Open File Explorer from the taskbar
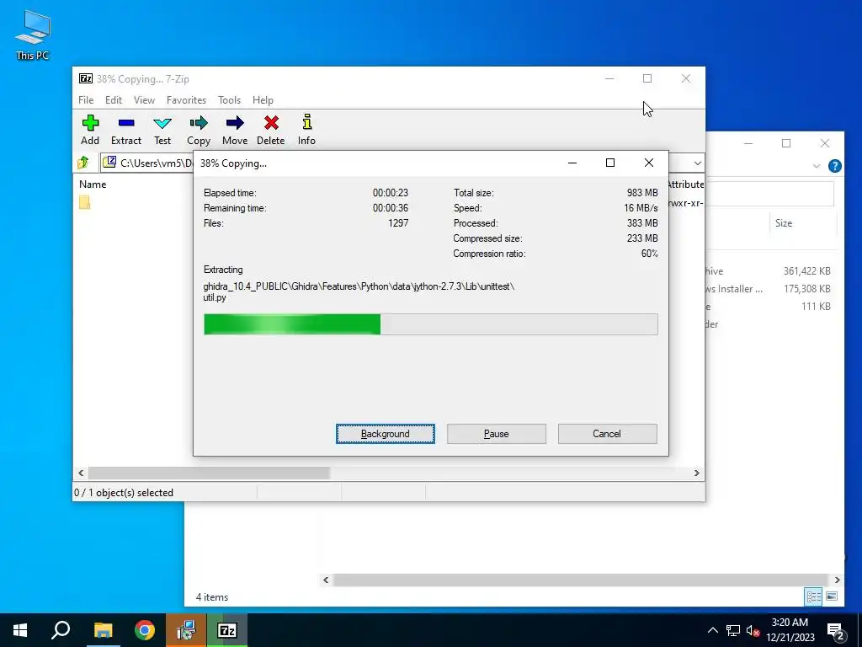Screen dimensions: 862x647 click(x=103, y=630)
